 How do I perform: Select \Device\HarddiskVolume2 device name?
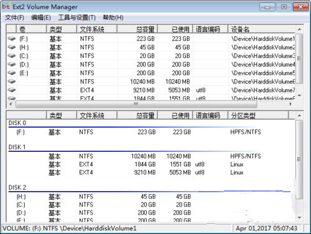tap(263, 47)
